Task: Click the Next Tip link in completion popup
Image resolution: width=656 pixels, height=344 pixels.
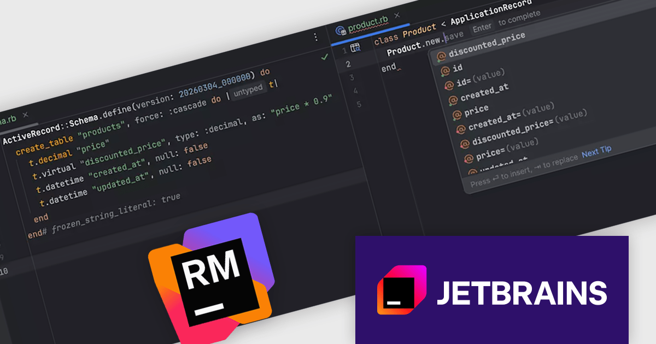Action: [596, 151]
